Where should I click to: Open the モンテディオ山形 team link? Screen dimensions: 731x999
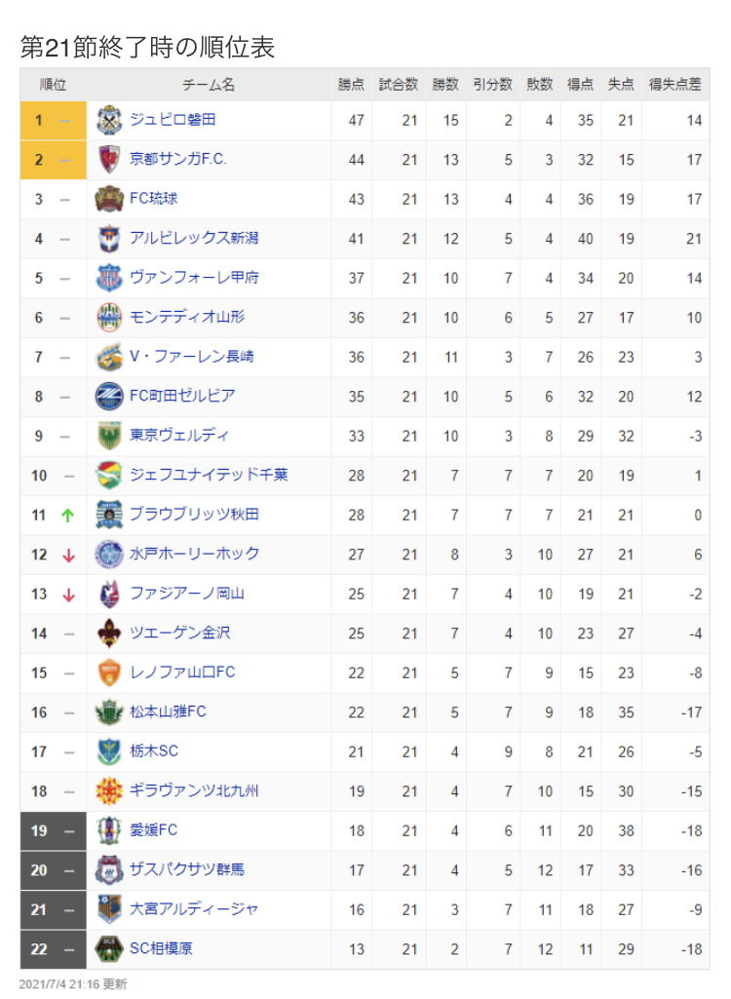pyautogui.click(x=187, y=317)
